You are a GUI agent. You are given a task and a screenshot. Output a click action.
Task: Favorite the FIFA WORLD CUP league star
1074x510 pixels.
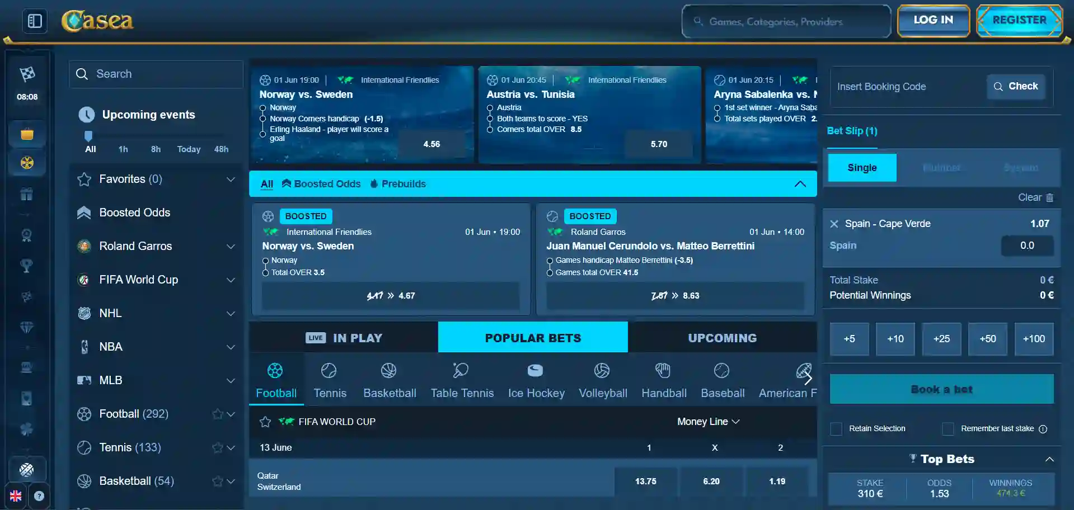click(x=265, y=422)
